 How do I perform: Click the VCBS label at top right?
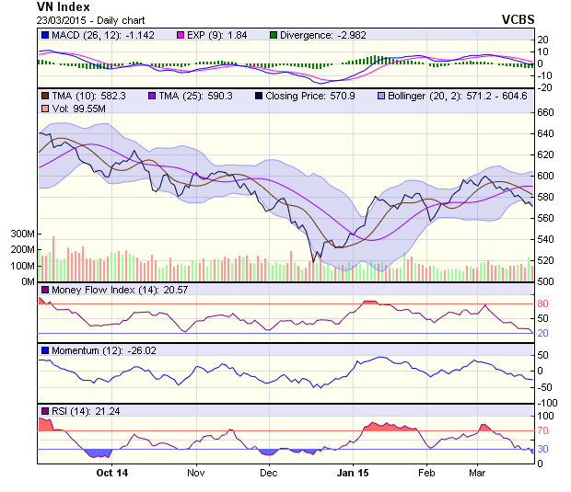click(520, 19)
